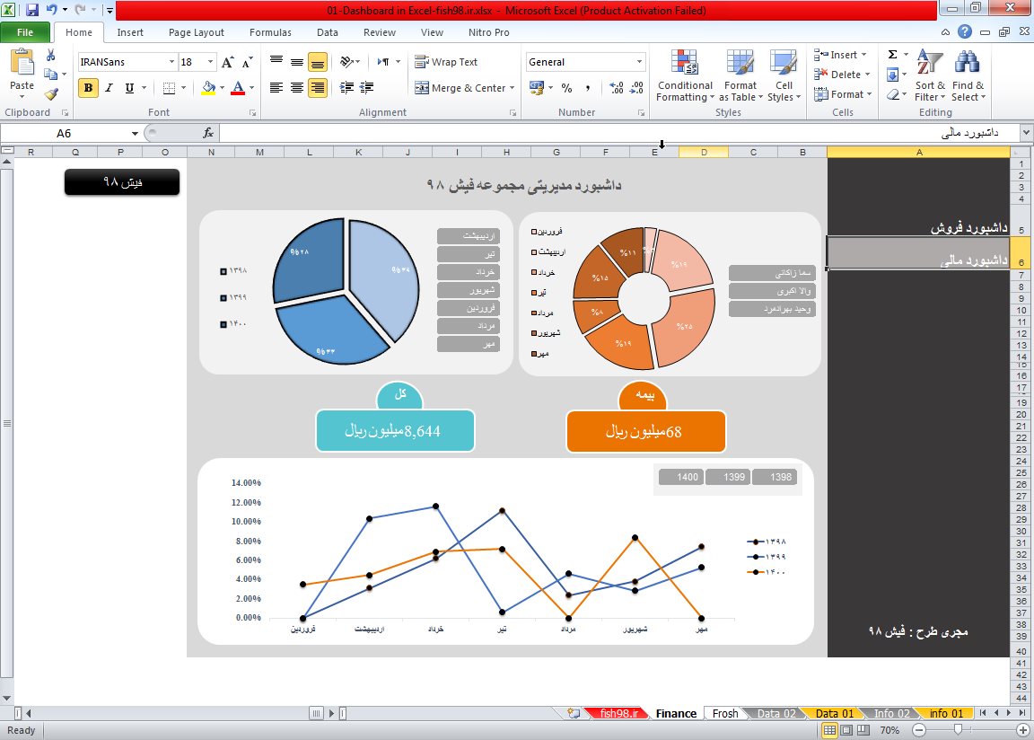The height and width of the screenshot is (740, 1034).
Task: Toggle Bold formatting
Action: tap(88, 88)
